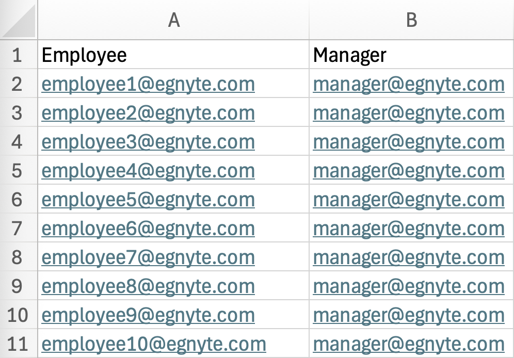Image resolution: width=514 pixels, height=358 pixels.
Task: Open the employee2@egnyte.com link
Action: [148, 113]
